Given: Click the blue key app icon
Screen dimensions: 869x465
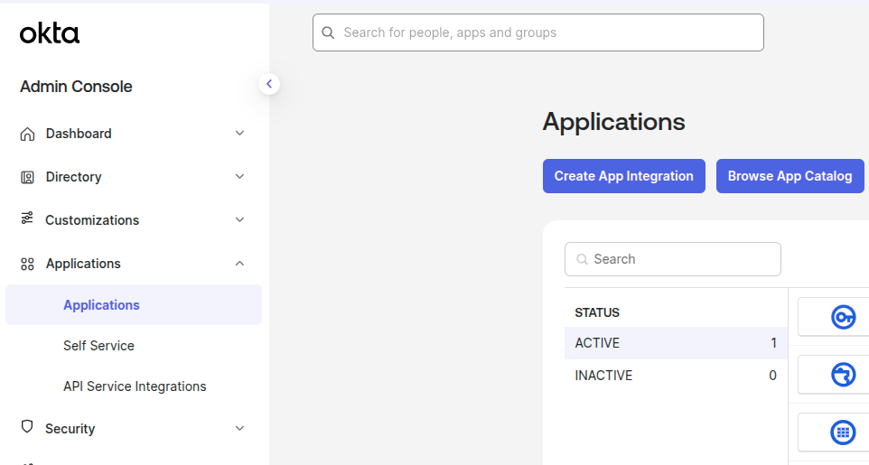Looking at the screenshot, I should [842, 317].
